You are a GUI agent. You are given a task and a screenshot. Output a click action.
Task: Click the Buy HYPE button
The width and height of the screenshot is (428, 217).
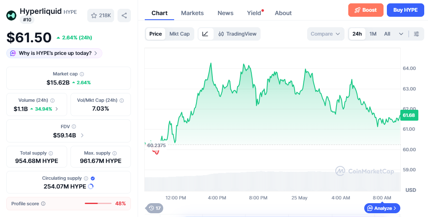(405, 10)
